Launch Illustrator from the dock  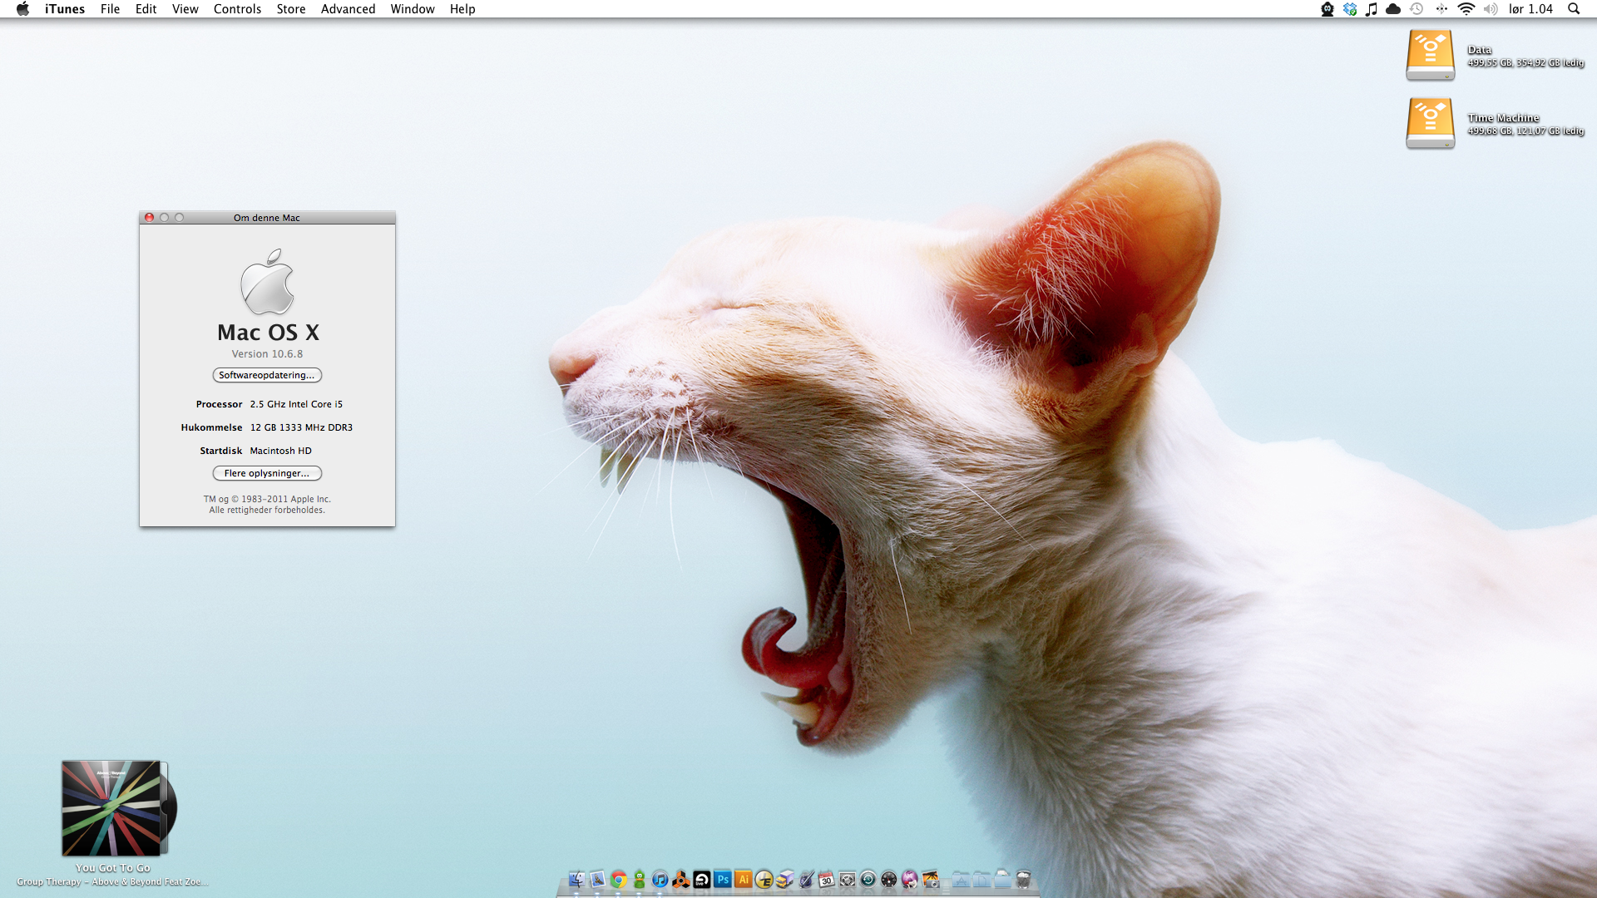tap(744, 879)
